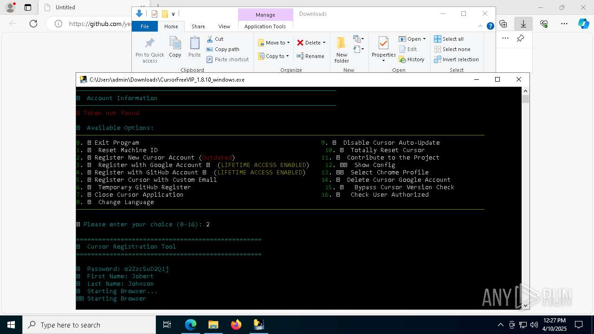The image size is (594, 334).
Task: Open Microsoft Edge from taskbar
Action: pyautogui.click(x=191, y=325)
